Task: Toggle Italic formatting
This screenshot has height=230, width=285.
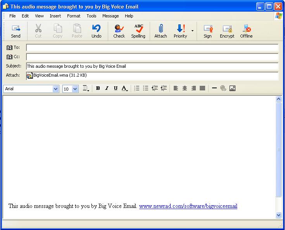Action: pos(107,88)
